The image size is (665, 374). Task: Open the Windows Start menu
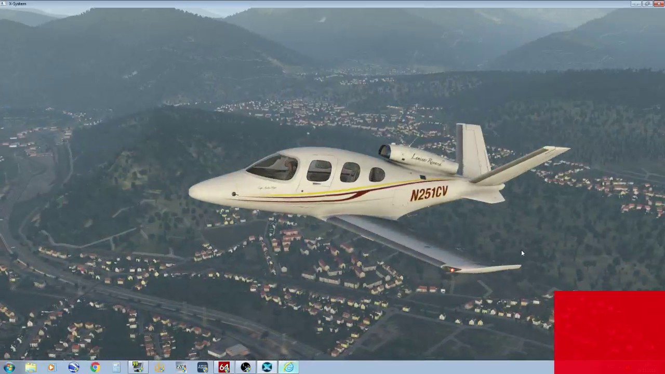(9, 367)
